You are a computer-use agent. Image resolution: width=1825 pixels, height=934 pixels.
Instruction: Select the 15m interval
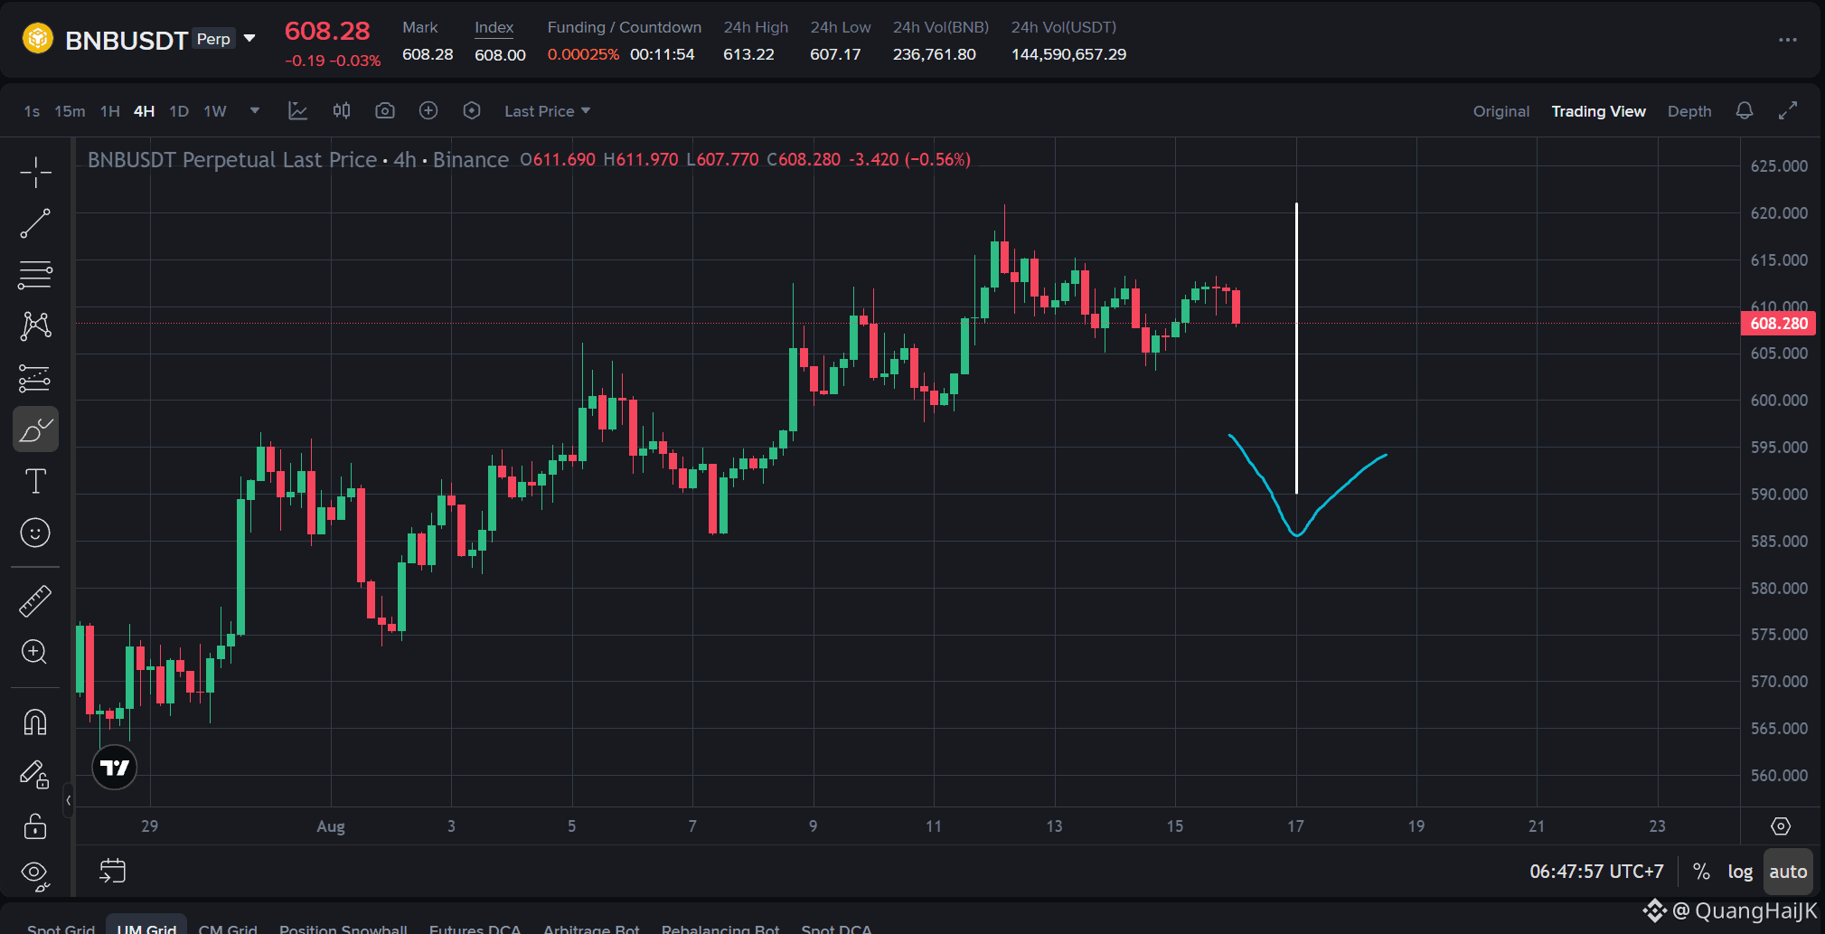70,111
